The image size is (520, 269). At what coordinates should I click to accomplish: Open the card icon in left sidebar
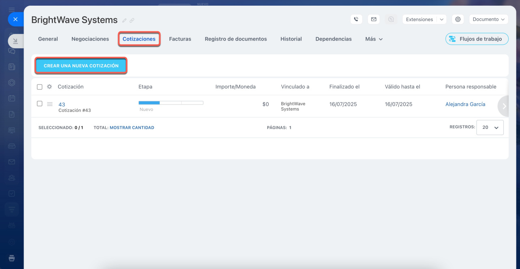tap(12, 146)
